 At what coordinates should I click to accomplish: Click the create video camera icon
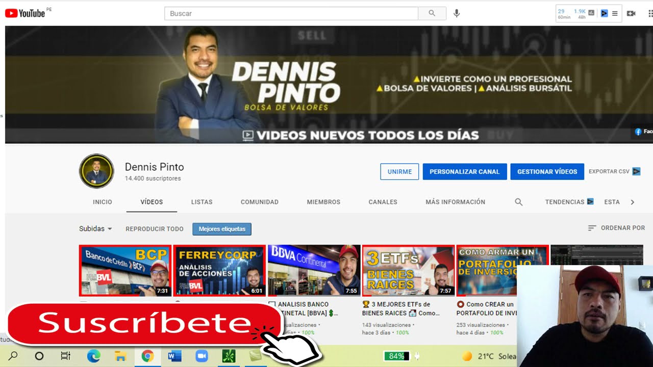pyautogui.click(x=631, y=13)
